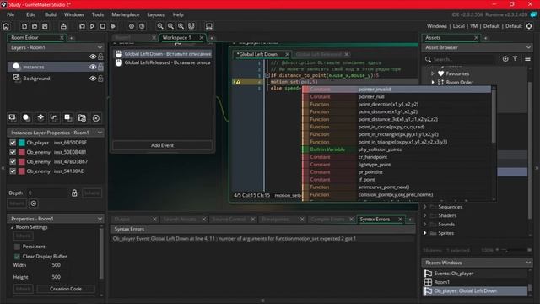Click the Add Event button

pos(162,145)
